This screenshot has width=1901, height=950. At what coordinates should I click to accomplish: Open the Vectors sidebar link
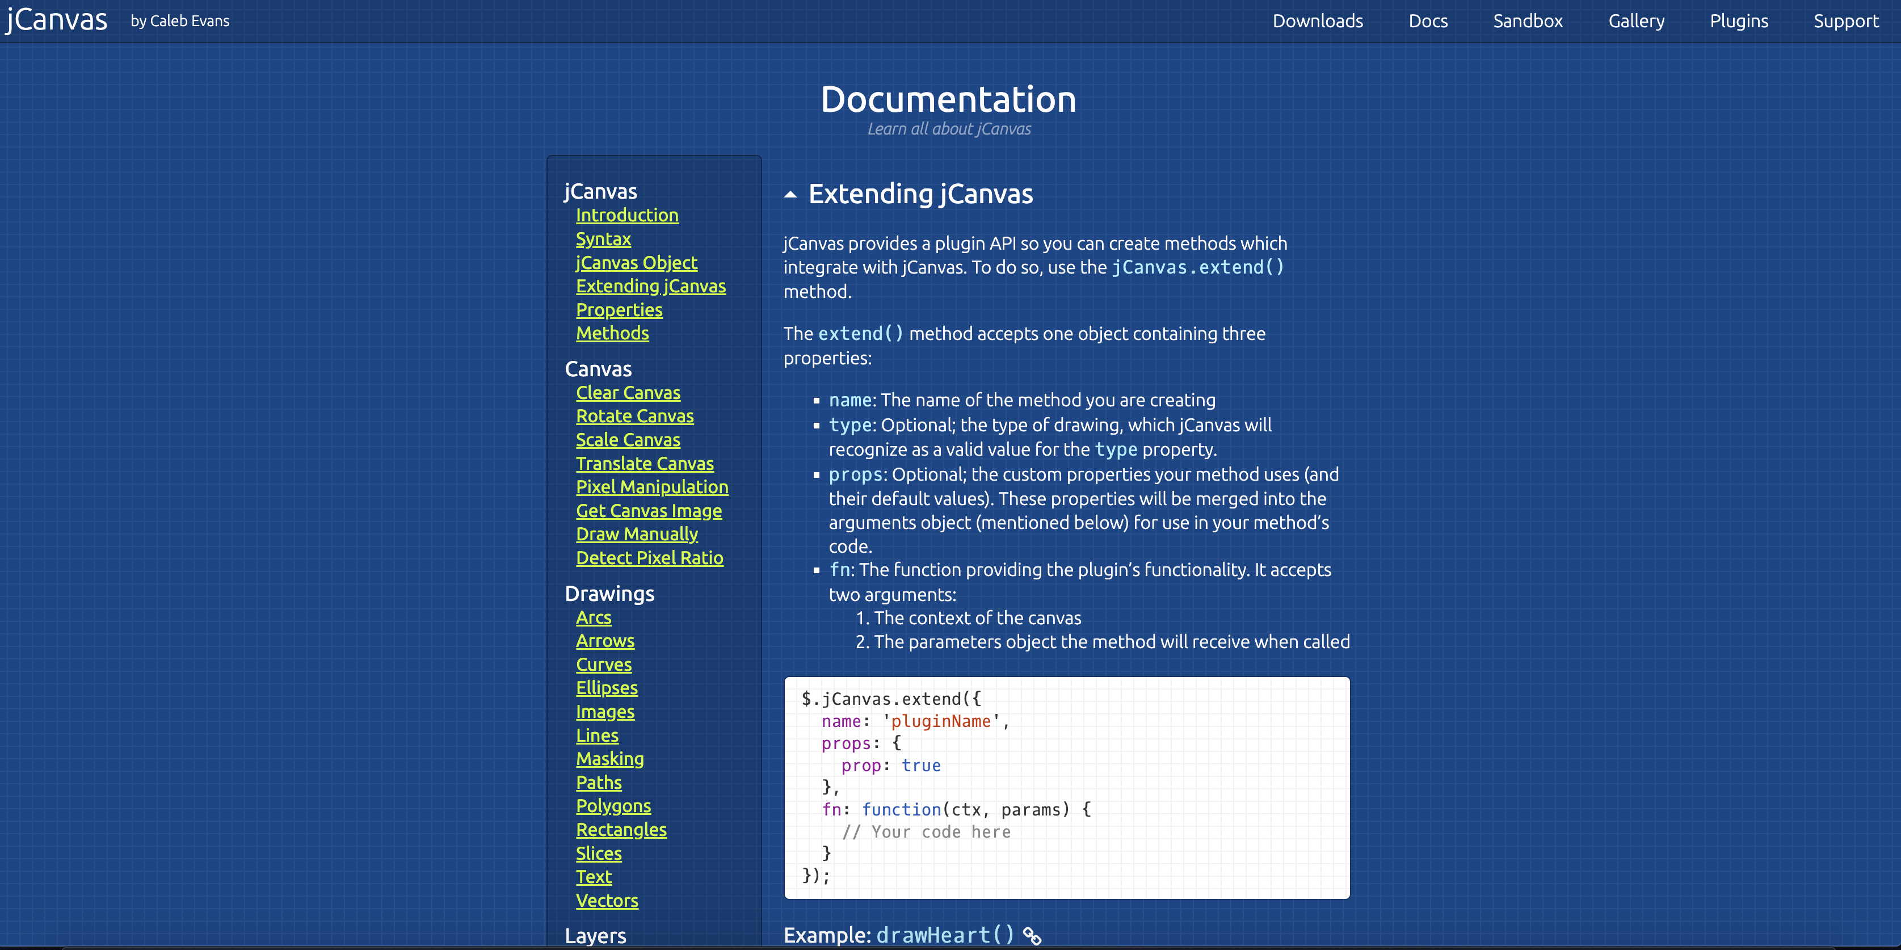tap(607, 901)
